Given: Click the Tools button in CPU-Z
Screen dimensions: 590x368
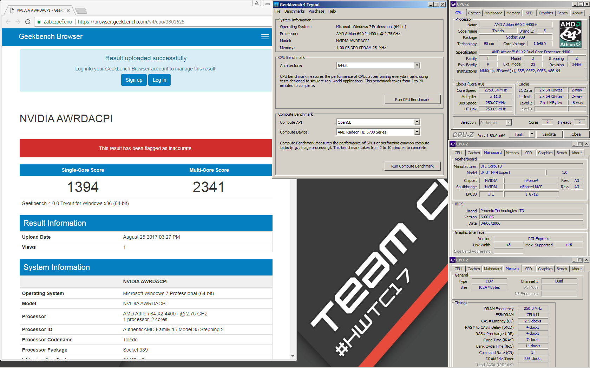Looking at the screenshot, I should [519, 134].
